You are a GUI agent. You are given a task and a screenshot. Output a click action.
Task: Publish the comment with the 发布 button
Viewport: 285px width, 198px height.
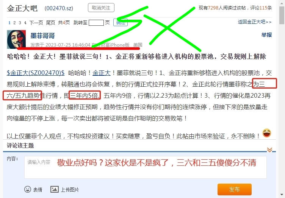[x=235, y=189]
